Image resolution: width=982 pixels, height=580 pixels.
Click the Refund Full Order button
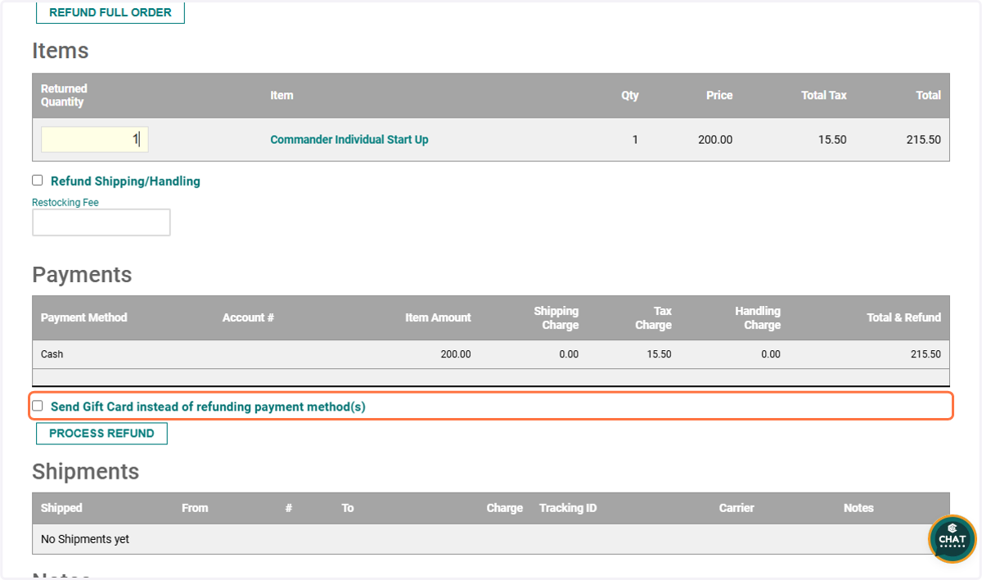(x=110, y=12)
